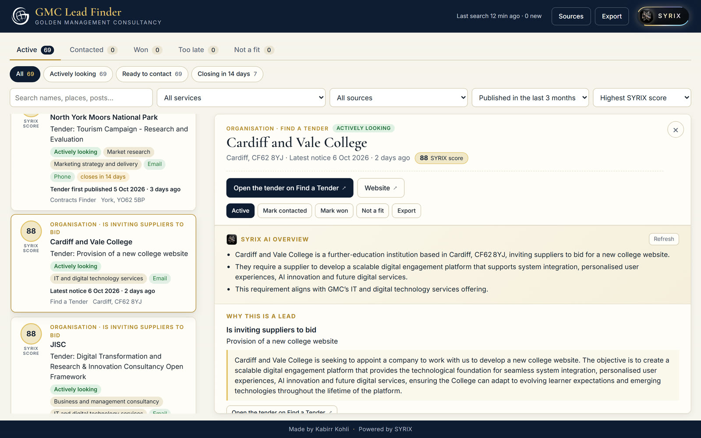Click the Last search 12 min ago status
This screenshot has width=701, height=438.
499,16
